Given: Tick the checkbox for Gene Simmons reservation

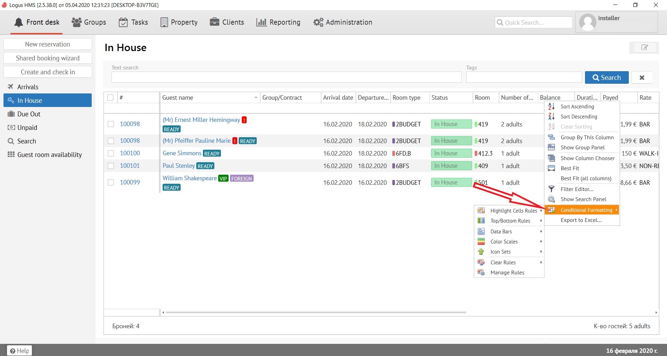Looking at the screenshot, I should 111,153.
